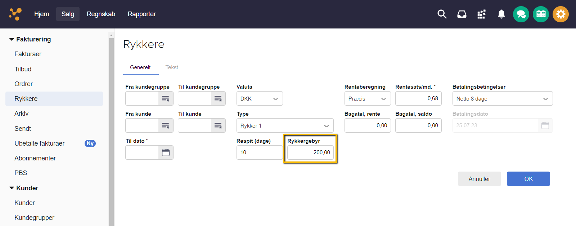Expand the Valuta DKK dropdown
The height and width of the screenshot is (226, 576).
pyautogui.click(x=260, y=98)
